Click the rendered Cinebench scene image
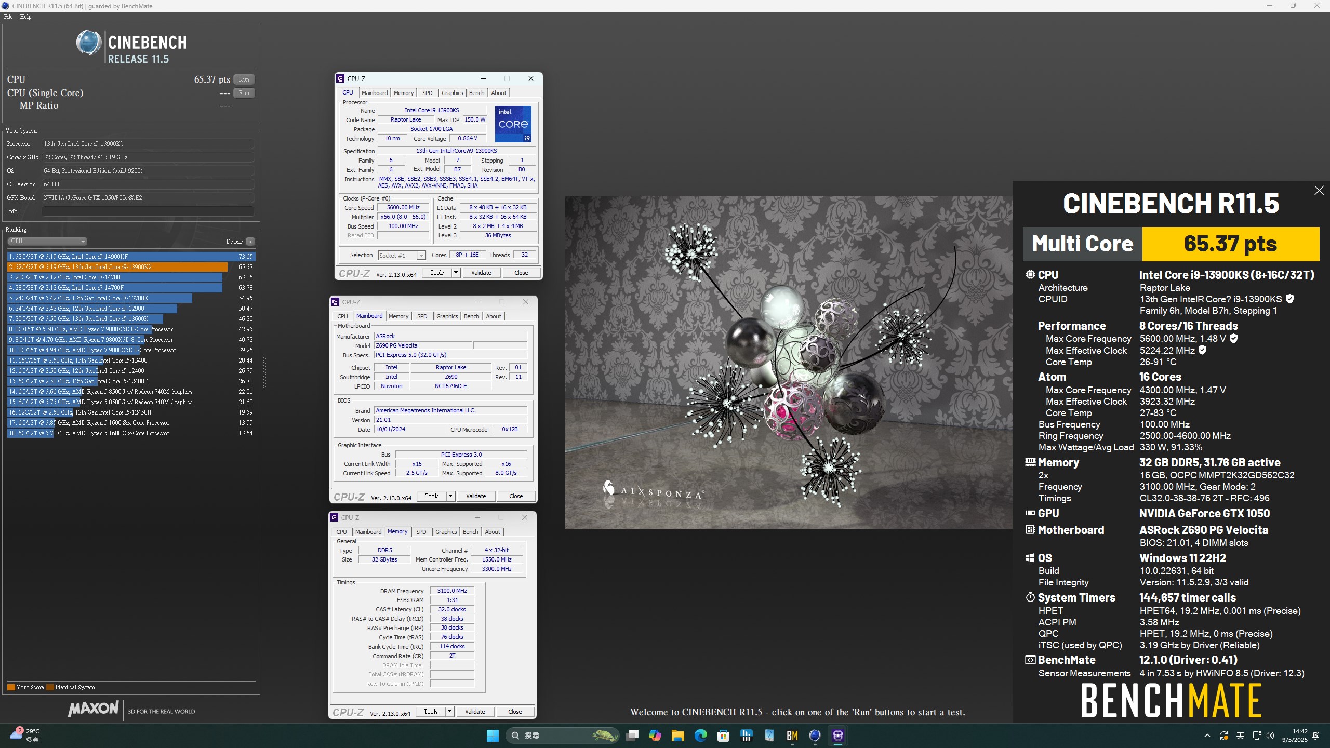The width and height of the screenshot is (1330, 748). [x=789, y=363]
